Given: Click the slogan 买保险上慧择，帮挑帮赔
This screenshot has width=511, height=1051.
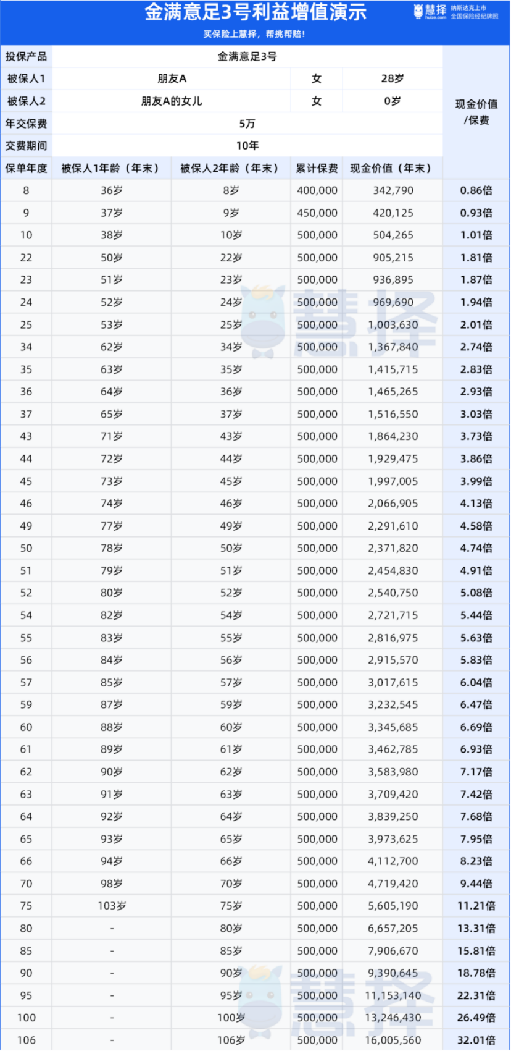Looking at the screenshot, I should point(254,34).
